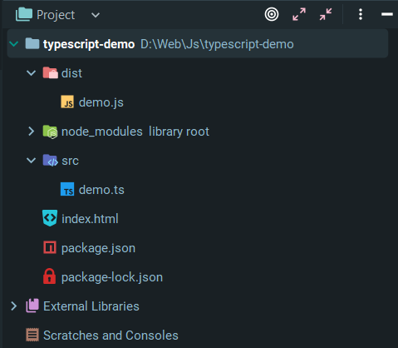Click the JS file icon for demo.js
398x348 pixels.
67,102
